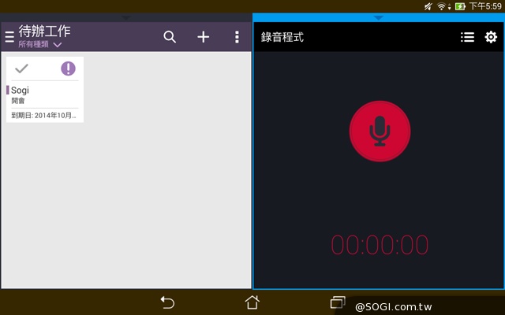This screenshot has height=315, width=505.
Task: Click the 00:00:00 recording timer
Action: click(x=380, y=245)
